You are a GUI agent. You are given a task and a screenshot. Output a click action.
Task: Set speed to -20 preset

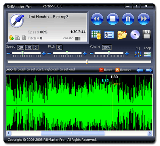click(20, 47)
